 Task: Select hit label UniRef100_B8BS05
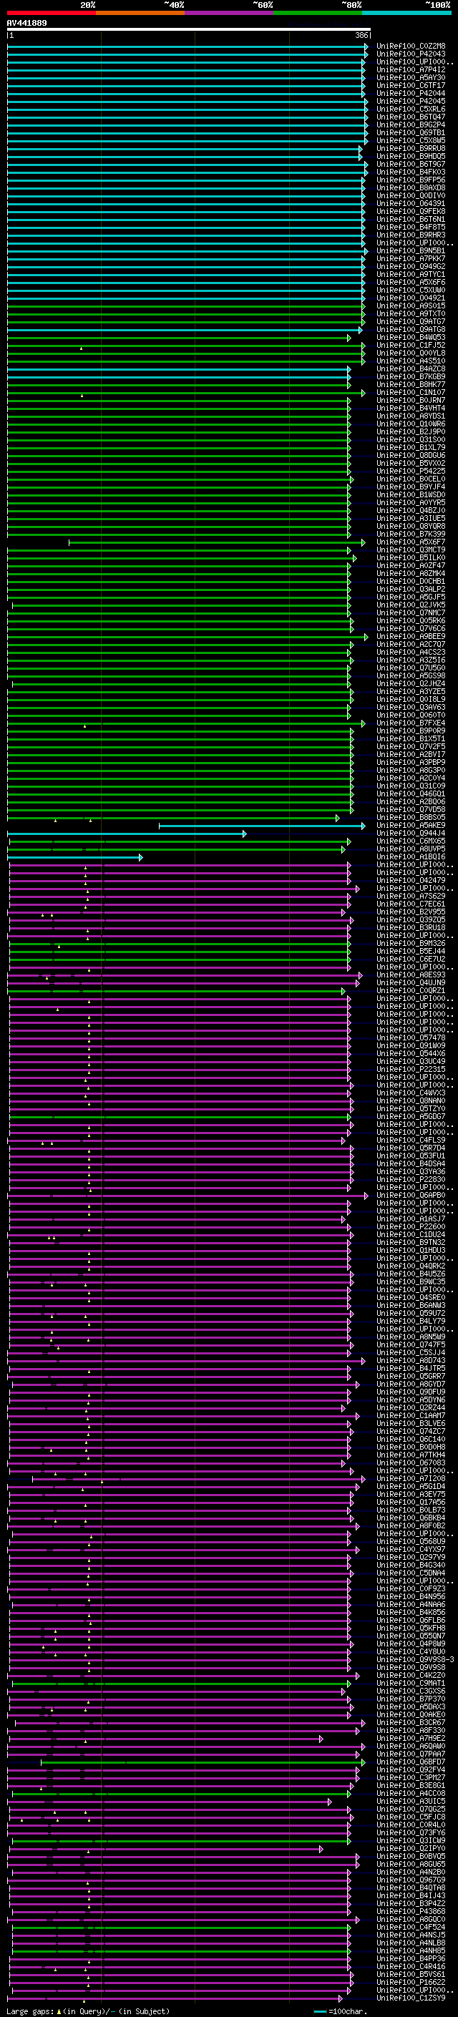pyautogui.click(x=411, y=816)
